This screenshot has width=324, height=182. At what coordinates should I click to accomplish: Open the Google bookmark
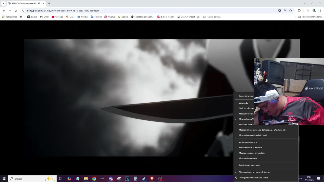123,17
